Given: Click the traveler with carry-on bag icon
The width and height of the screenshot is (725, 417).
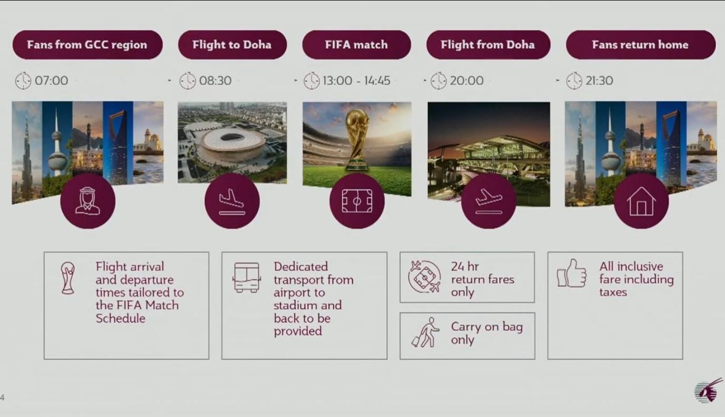Looking at the screenshot, I should tap(425, 332).
